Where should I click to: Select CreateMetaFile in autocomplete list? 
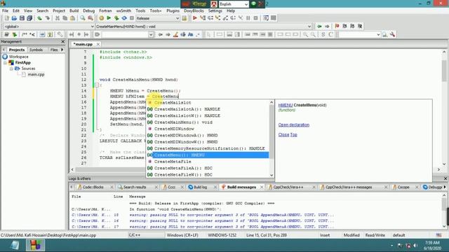tap(173, 162)
